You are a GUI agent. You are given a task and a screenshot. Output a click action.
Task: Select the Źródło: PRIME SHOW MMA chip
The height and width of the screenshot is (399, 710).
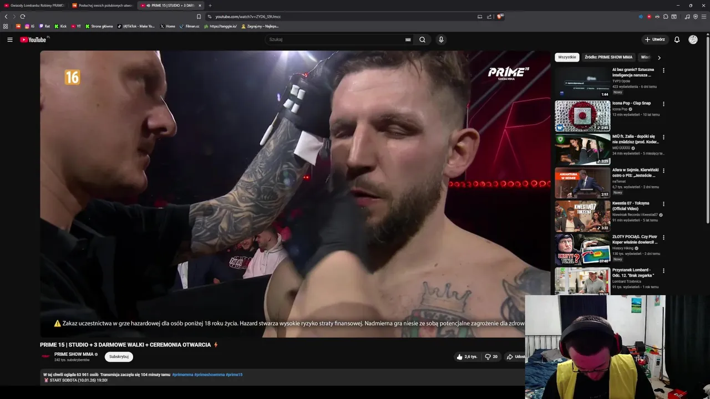[x=608, y=57]
